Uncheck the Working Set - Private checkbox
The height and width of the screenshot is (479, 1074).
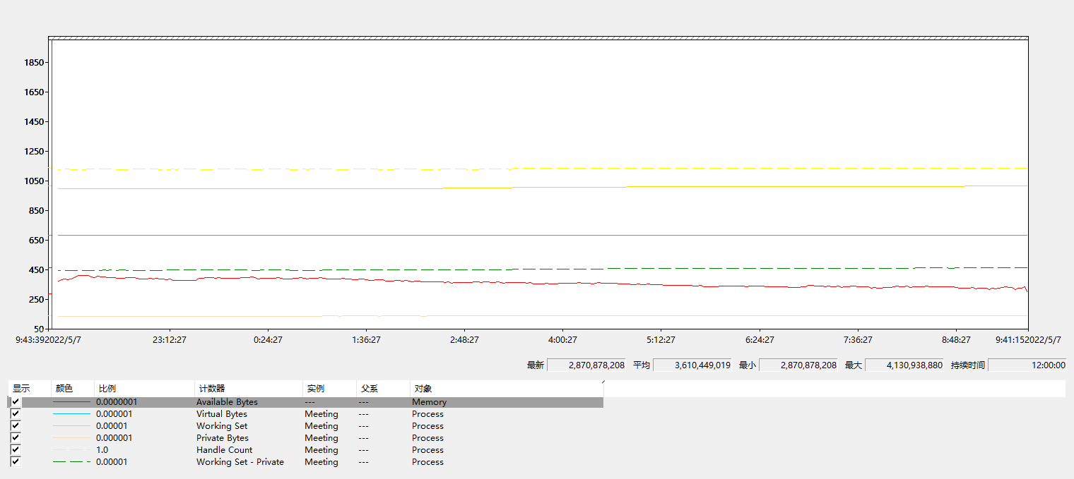(16, 462)
